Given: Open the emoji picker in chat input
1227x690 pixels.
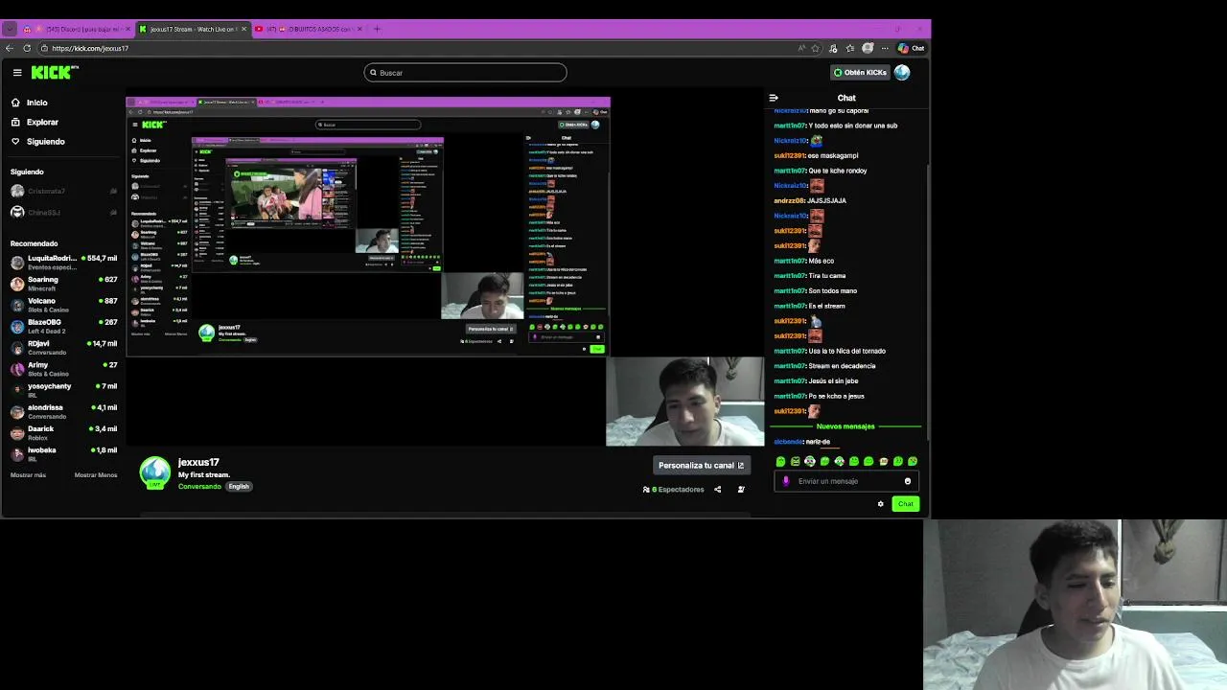Looking at the screenshot, I should click(x=908, y=481).
